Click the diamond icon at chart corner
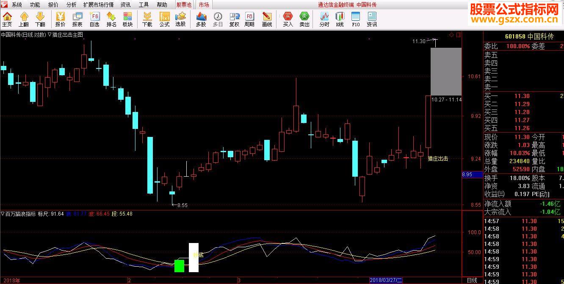564x284 pixels. (451, 35)
